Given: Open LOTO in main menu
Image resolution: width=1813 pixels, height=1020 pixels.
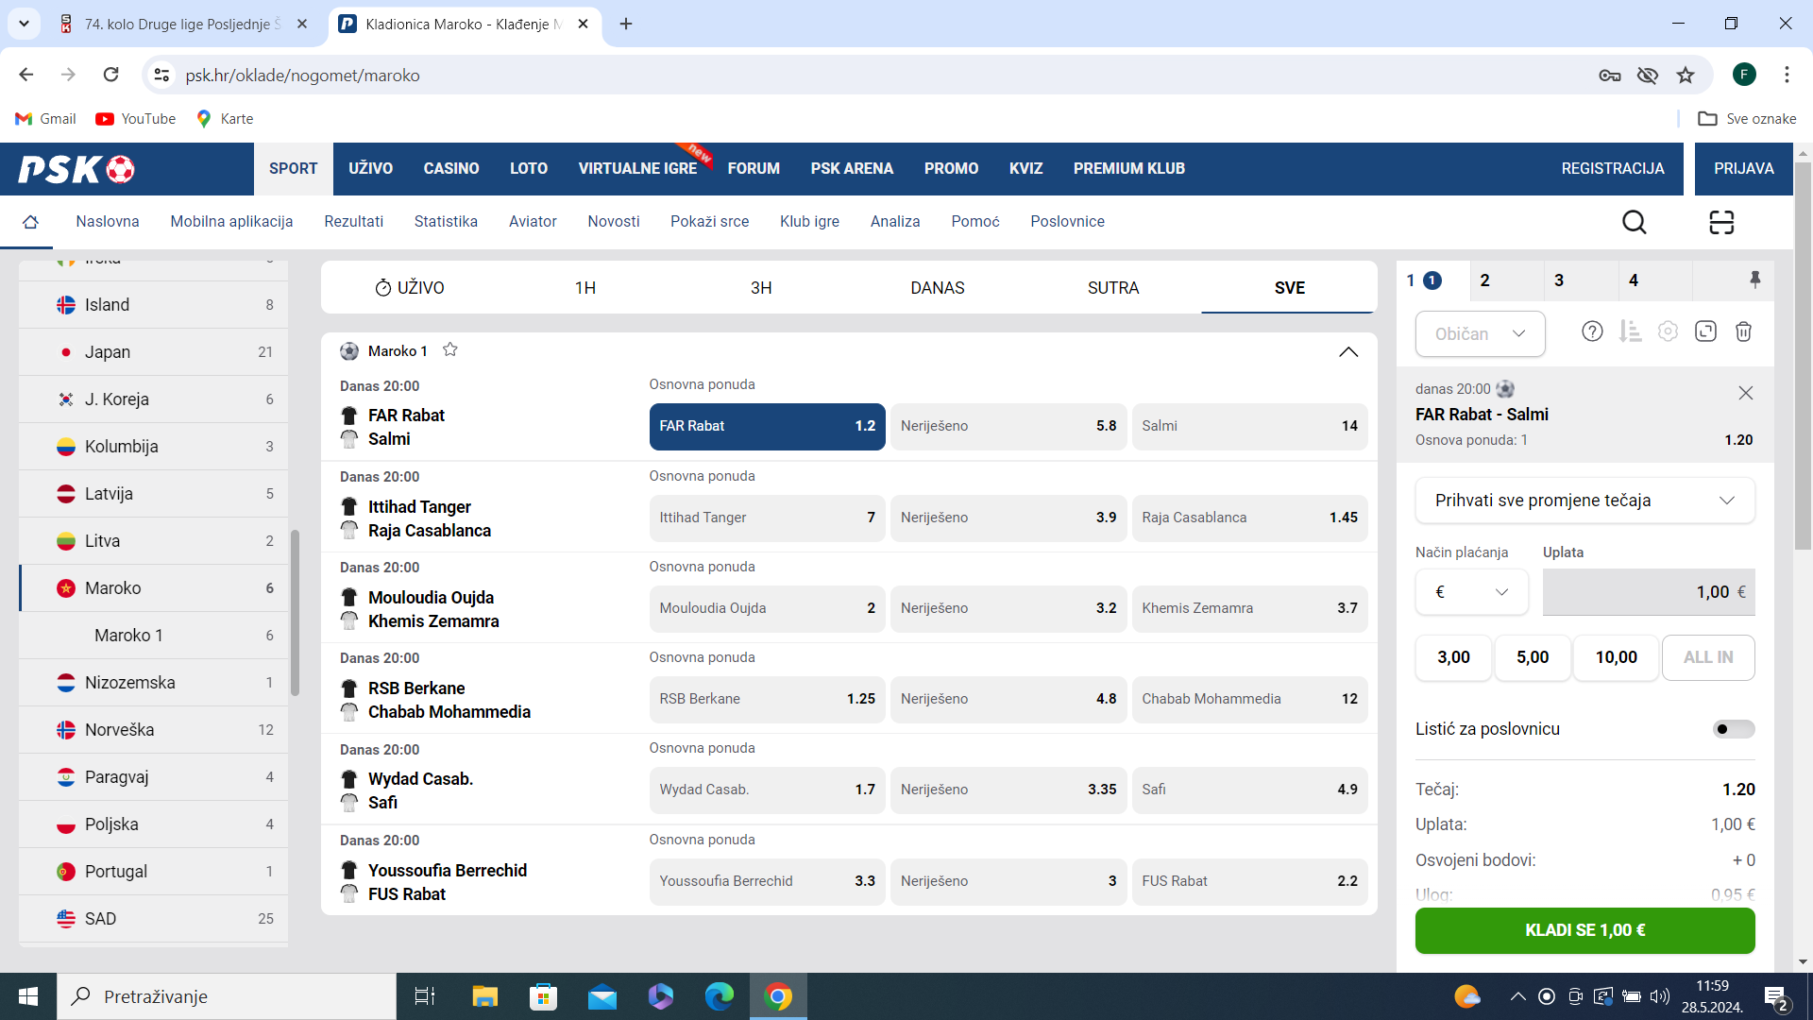Looking at the screenshot, I should [528, 169].
